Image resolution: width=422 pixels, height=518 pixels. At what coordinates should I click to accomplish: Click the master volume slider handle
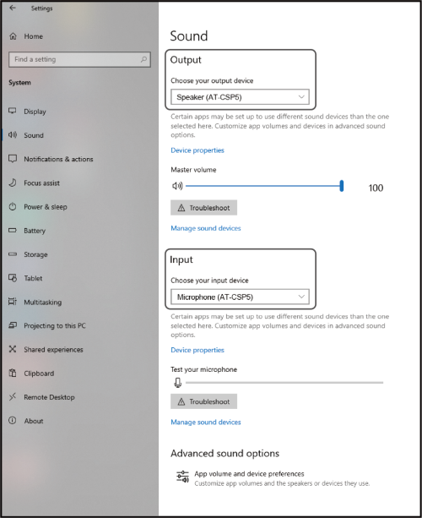[x=342, y=186]
